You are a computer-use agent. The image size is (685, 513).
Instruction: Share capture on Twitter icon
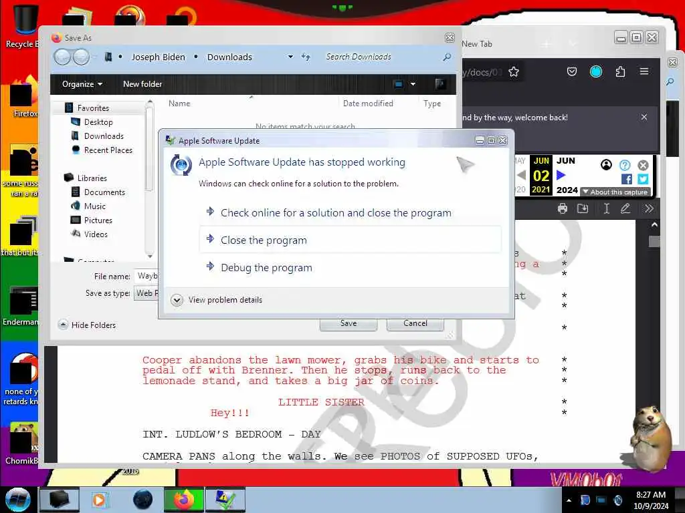(x=643, y=179)
